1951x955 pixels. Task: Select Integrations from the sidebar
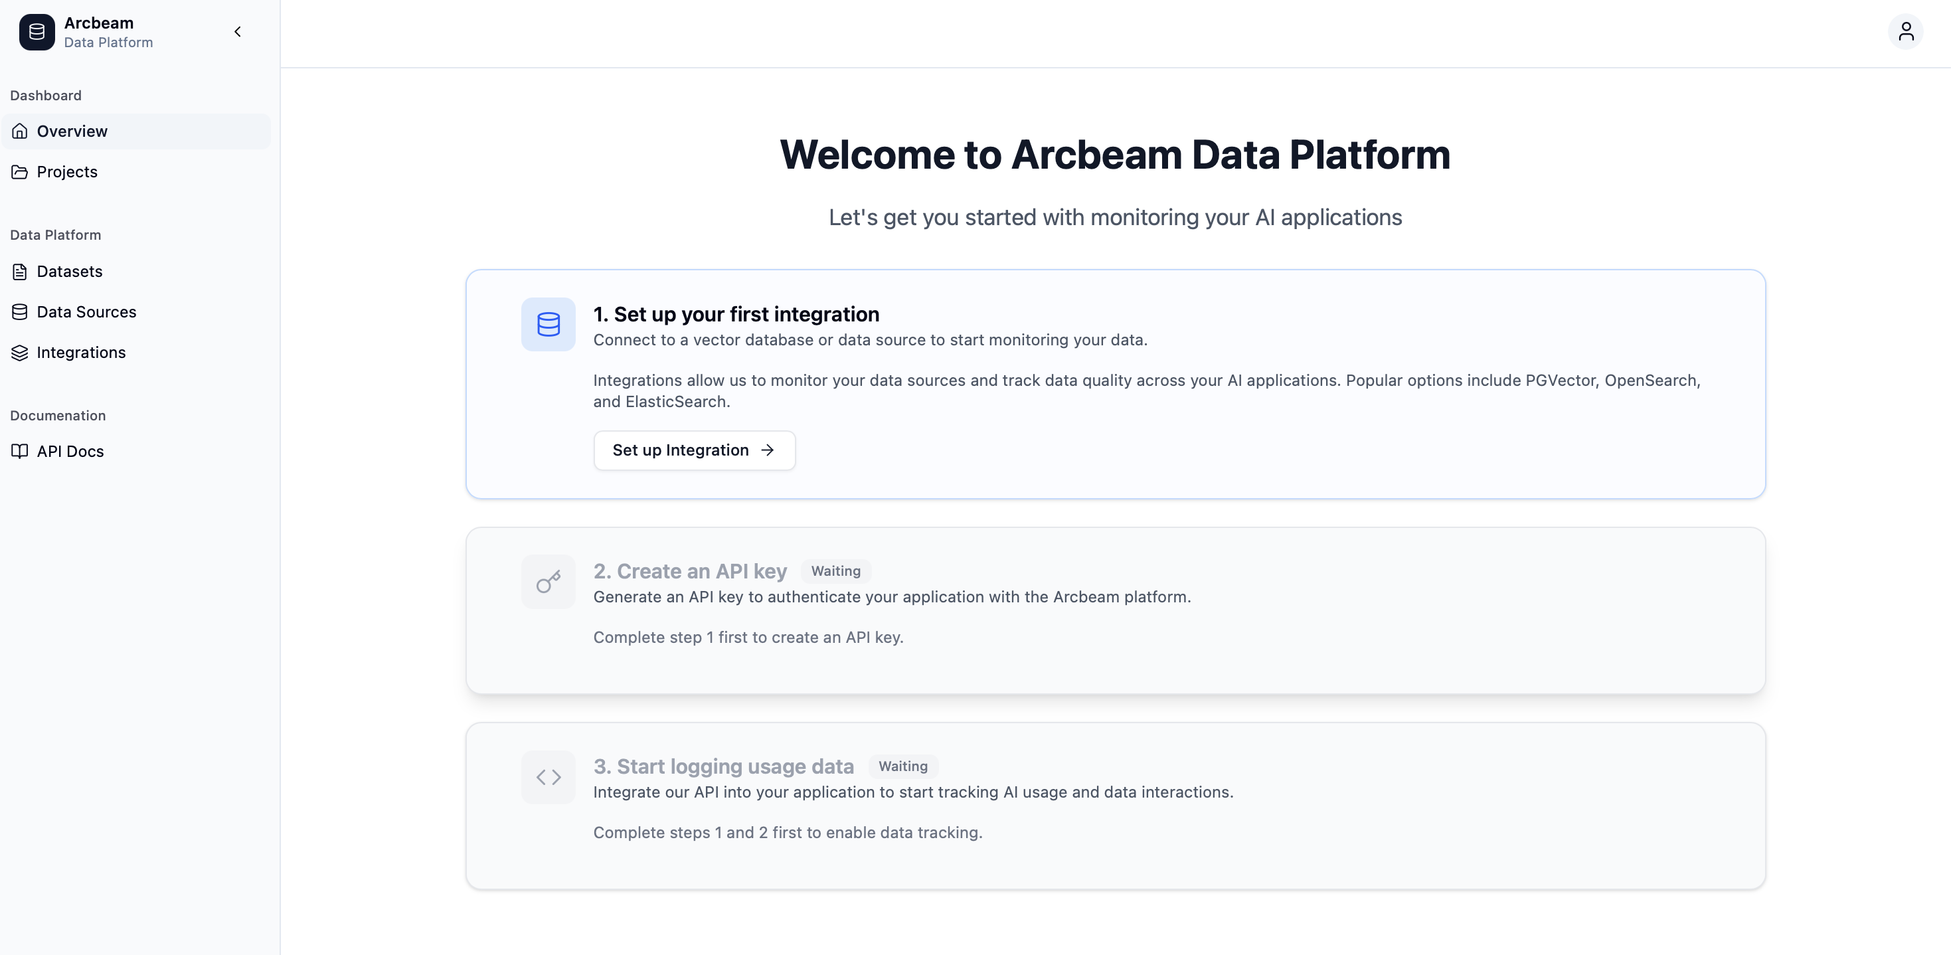81,352
